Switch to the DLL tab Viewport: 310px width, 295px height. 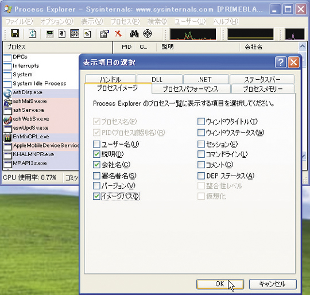click(x=160, y=79)
